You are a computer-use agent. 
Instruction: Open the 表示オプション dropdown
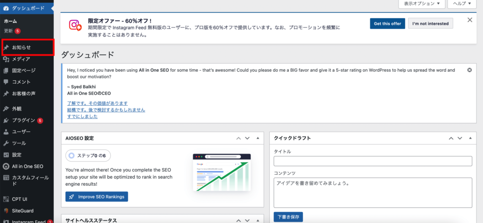(422, 4)
